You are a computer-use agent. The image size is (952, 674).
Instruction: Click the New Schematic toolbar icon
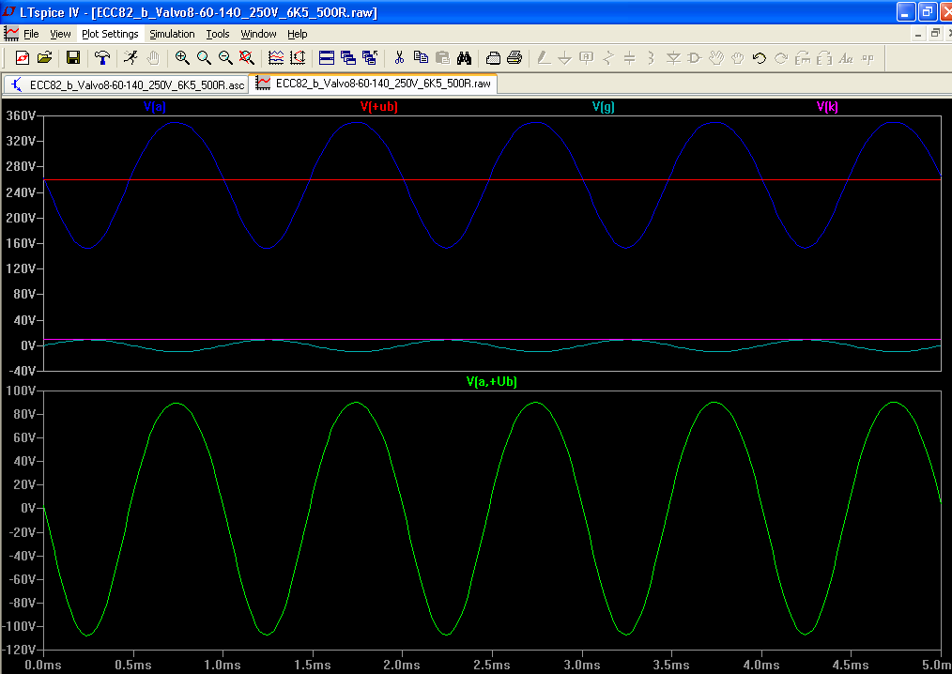23,58
